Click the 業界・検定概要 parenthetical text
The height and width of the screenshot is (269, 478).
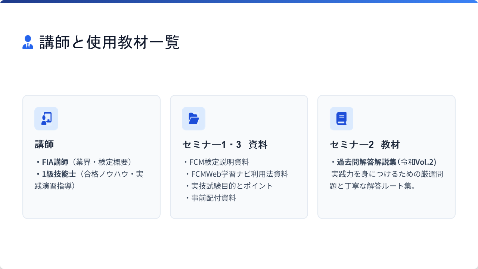(x=102, y=162)
